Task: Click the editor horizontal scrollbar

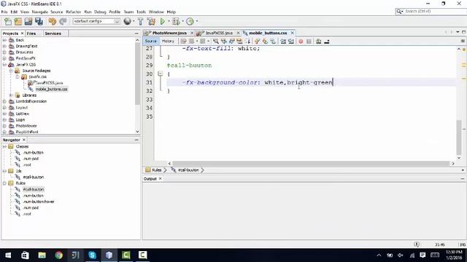Action: pos(312,164)
